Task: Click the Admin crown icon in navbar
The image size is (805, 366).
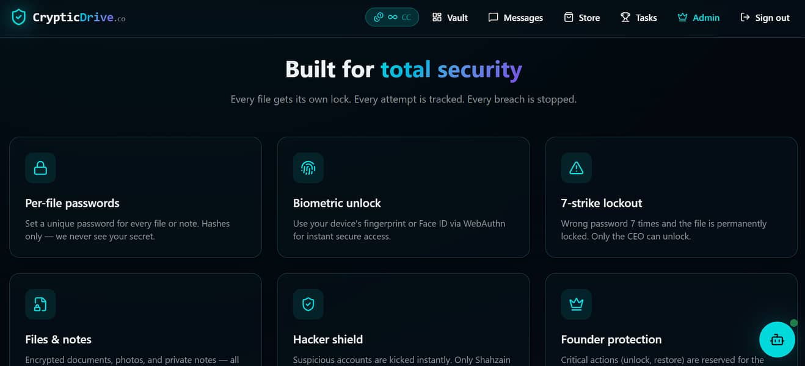Action: pyautogui.click(x=682, y=17)
